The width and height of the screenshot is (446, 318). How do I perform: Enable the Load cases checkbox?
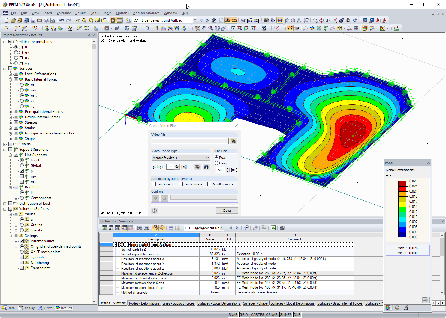[x=154, y=184]
